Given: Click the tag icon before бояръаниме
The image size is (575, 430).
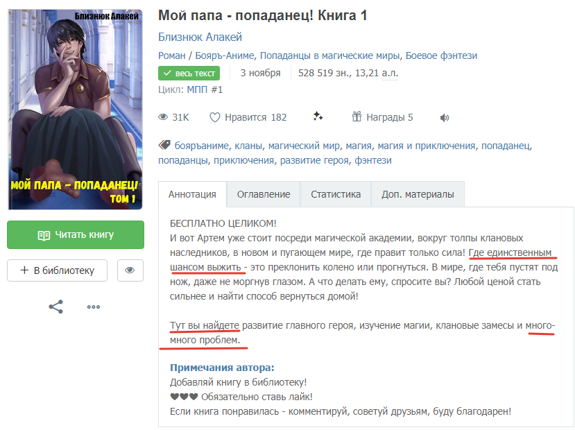Looking at the screenshot, I should click(x=164, y=145).
